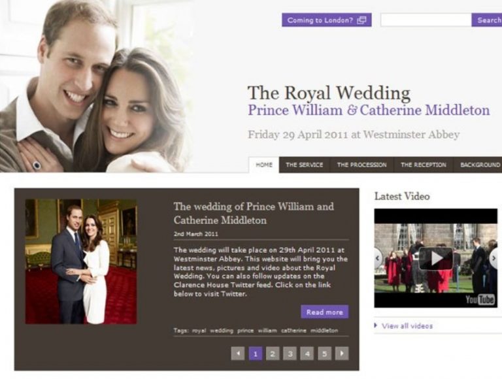Jump to slide page 4
Viewport: 502px width, 379px height.
coord(307,354)
